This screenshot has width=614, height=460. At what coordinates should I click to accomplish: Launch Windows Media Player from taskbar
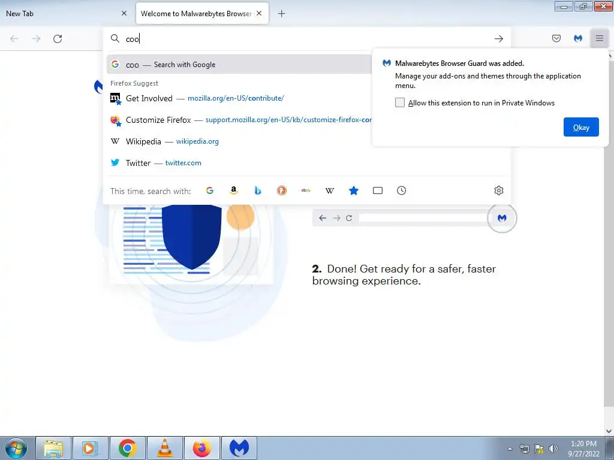tap(90, 448)
